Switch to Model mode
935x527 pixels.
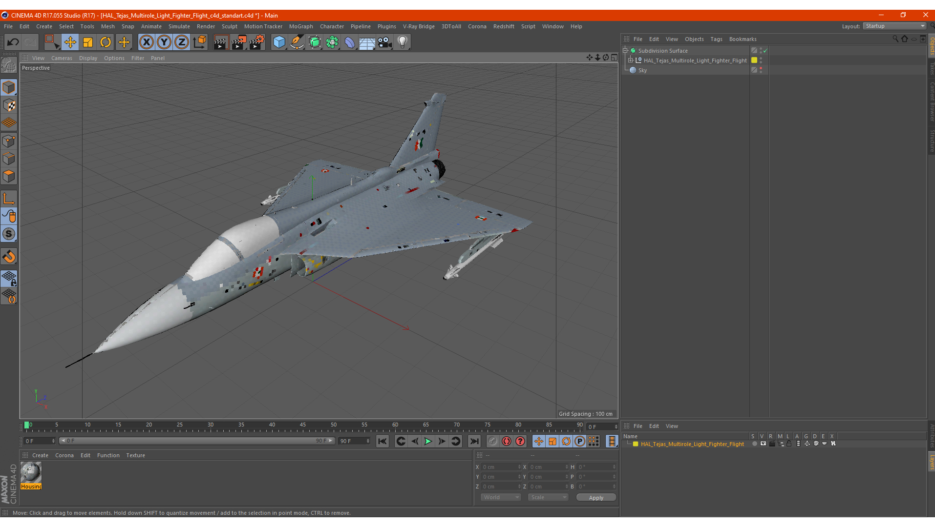9,87
